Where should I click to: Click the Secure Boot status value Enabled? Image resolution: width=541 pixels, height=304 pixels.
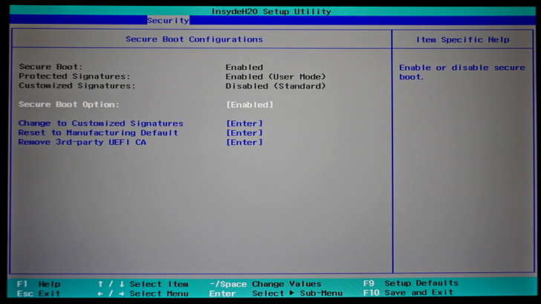pos(244,67)
